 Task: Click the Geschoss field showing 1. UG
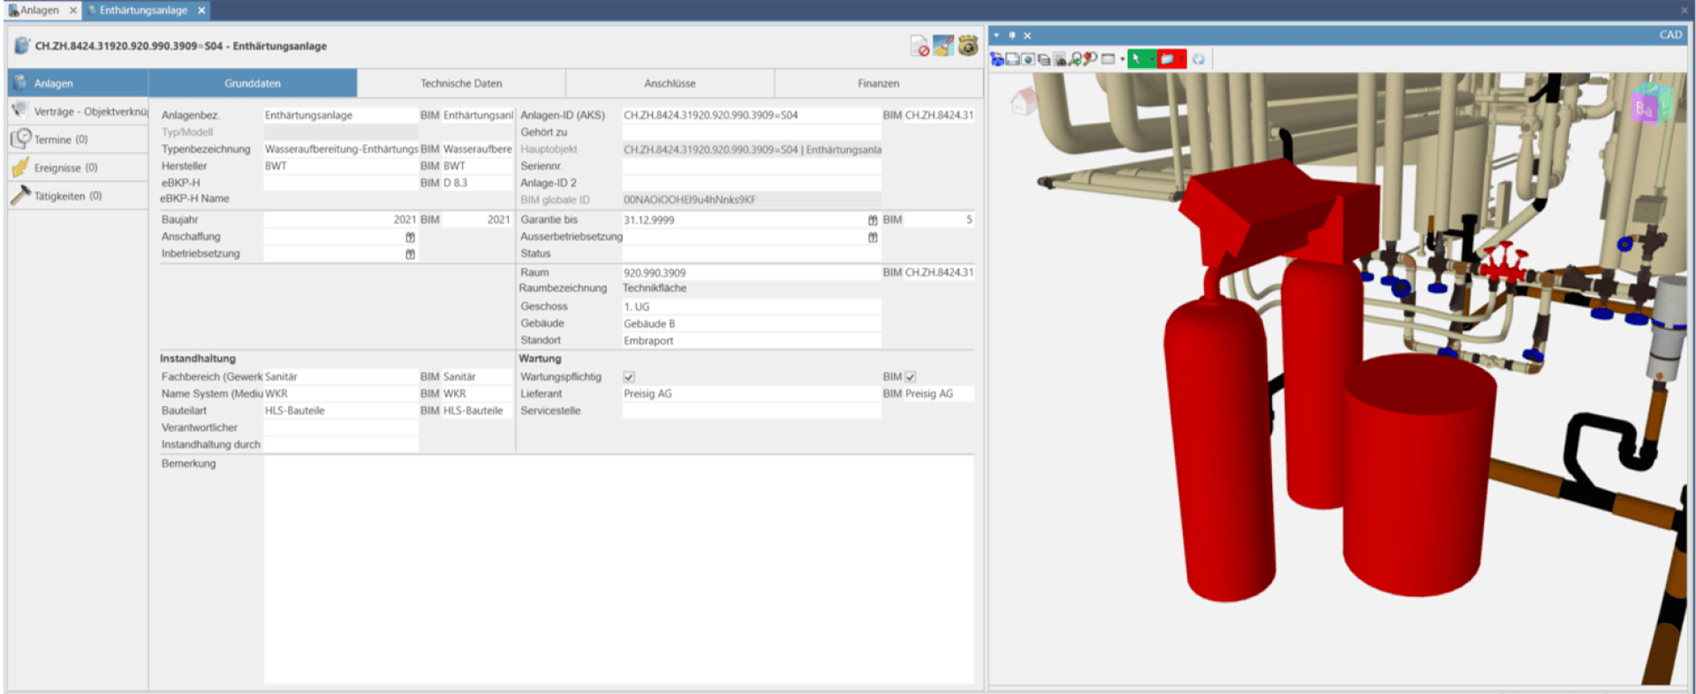tap(752, 306)
